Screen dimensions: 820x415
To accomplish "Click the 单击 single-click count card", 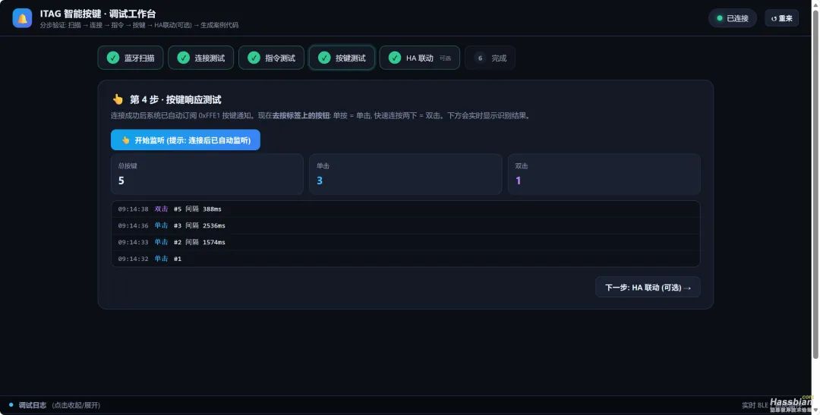I will point(405,174).
